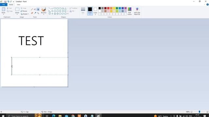Open the Edit colors dialog
The width and height of the screenshot is (209, 117).
click(x=130, y=11)
